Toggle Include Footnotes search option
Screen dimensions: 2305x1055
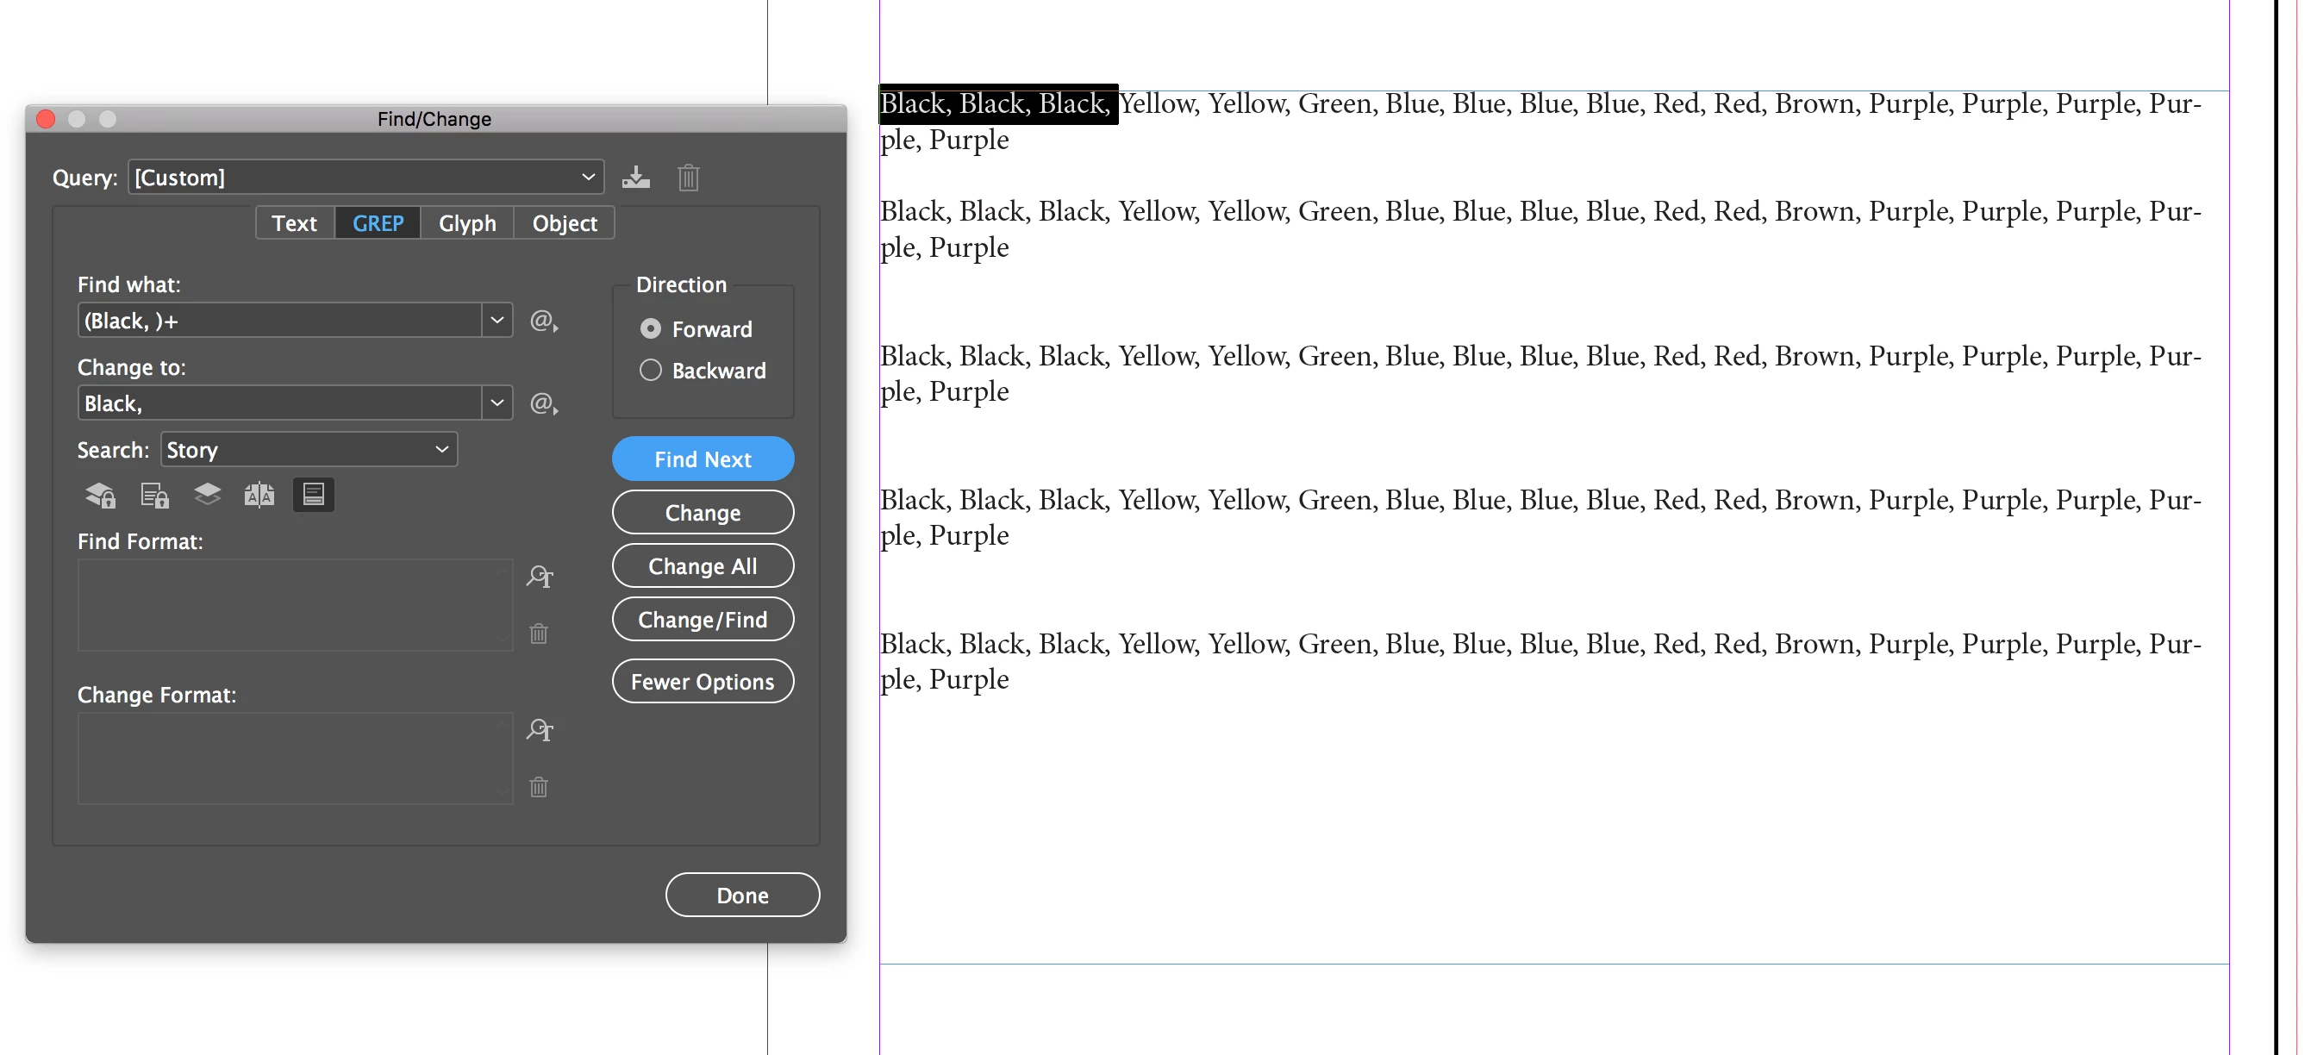313,495
